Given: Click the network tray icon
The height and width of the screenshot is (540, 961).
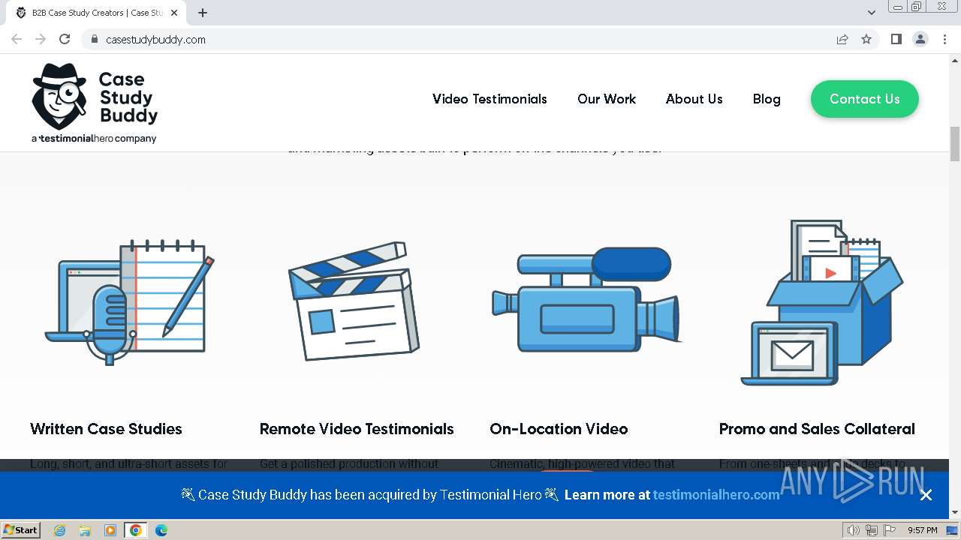Looking at the screenshot, I should (872, 530).
